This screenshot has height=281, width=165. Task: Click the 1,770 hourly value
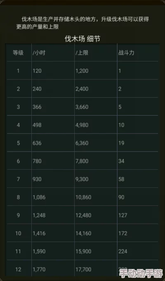[39, 269]
